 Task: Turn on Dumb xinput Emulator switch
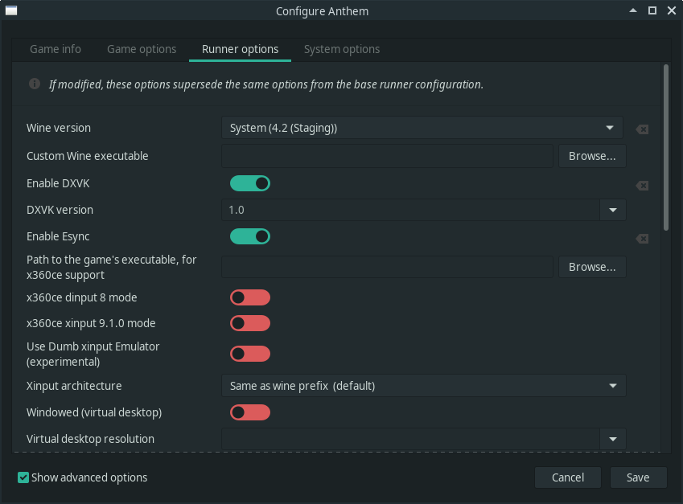(x=250, y=354)
